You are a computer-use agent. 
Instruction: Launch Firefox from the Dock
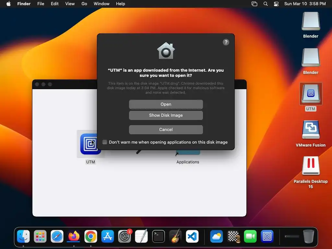pyautogui.click(x=74, y=236)
